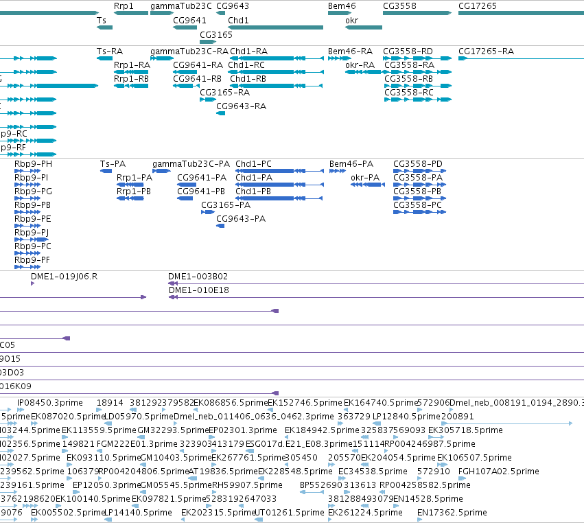The width and height of the screenshot is (584, 523).
Task: Click transcript Chd1-RC
Action: tap(276, 72)
